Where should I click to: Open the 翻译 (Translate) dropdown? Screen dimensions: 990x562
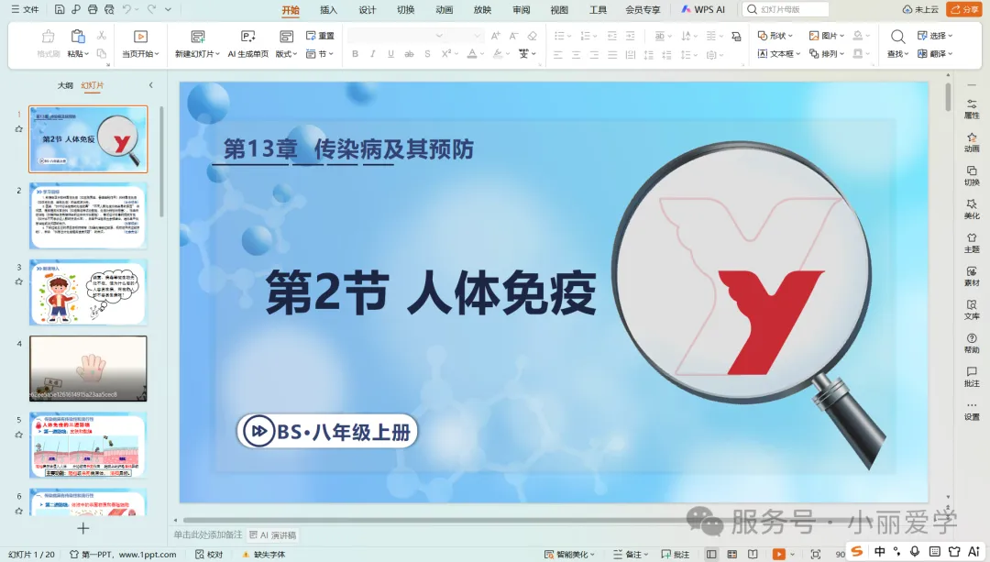pyautogui.click(x=935, y=54)
